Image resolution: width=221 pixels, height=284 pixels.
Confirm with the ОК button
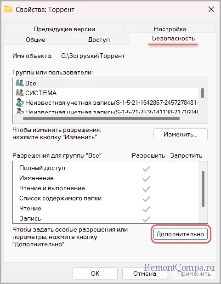point(95,273)
